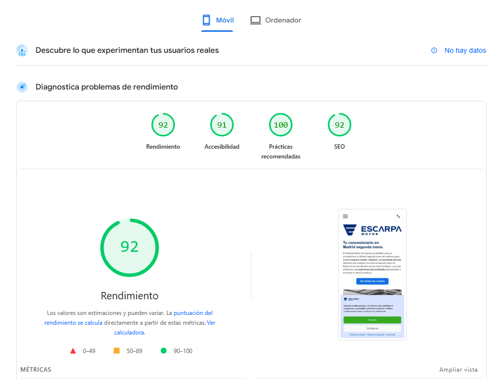Click the phone icon in the screenshot preview
This screenshot has height=379, width=490.
tap(398, 216)
